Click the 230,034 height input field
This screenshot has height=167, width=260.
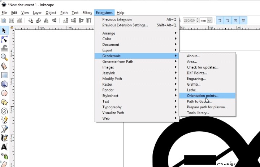(189, 21)
